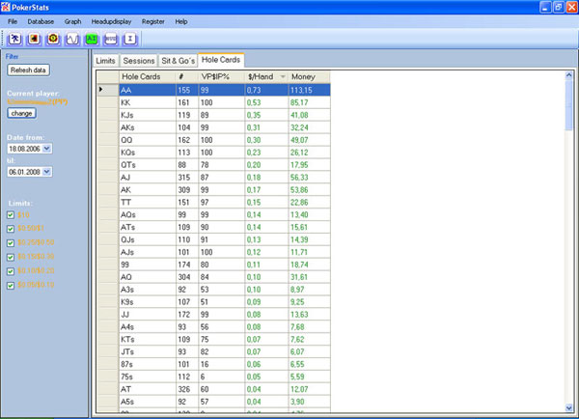This screenshot has width=579, height=419.
Task: Click the Refresh data button
Action: pos(28,70)
